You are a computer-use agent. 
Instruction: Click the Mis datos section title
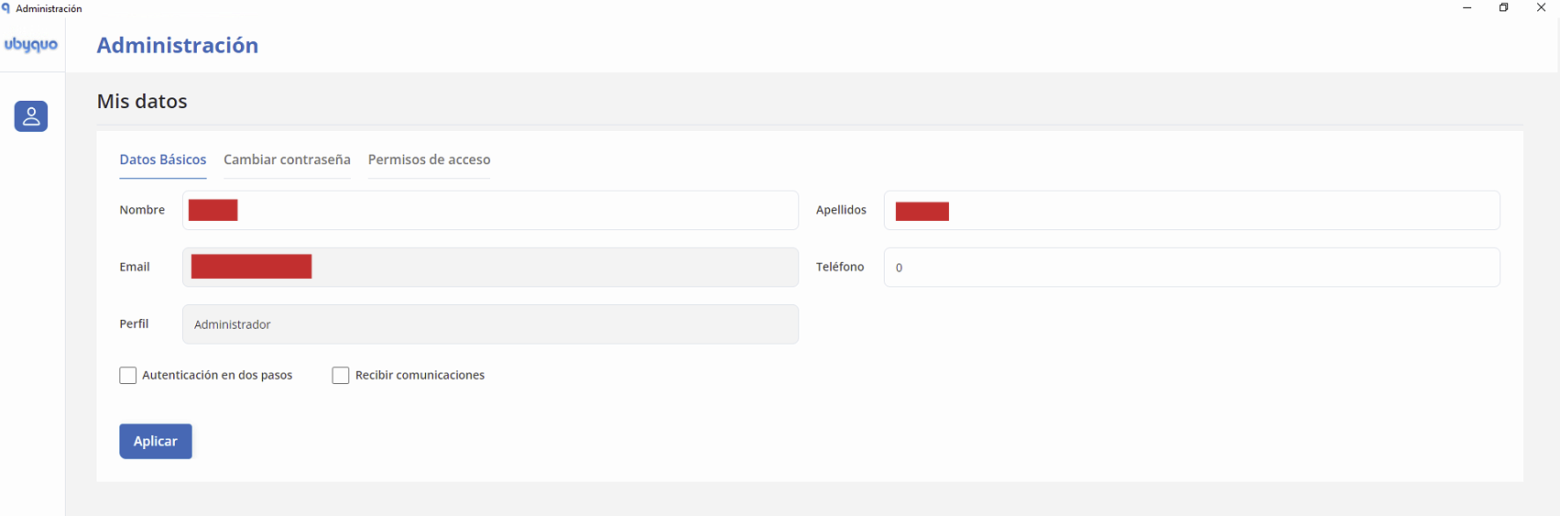pyautogui.click(x=142, y=101)
